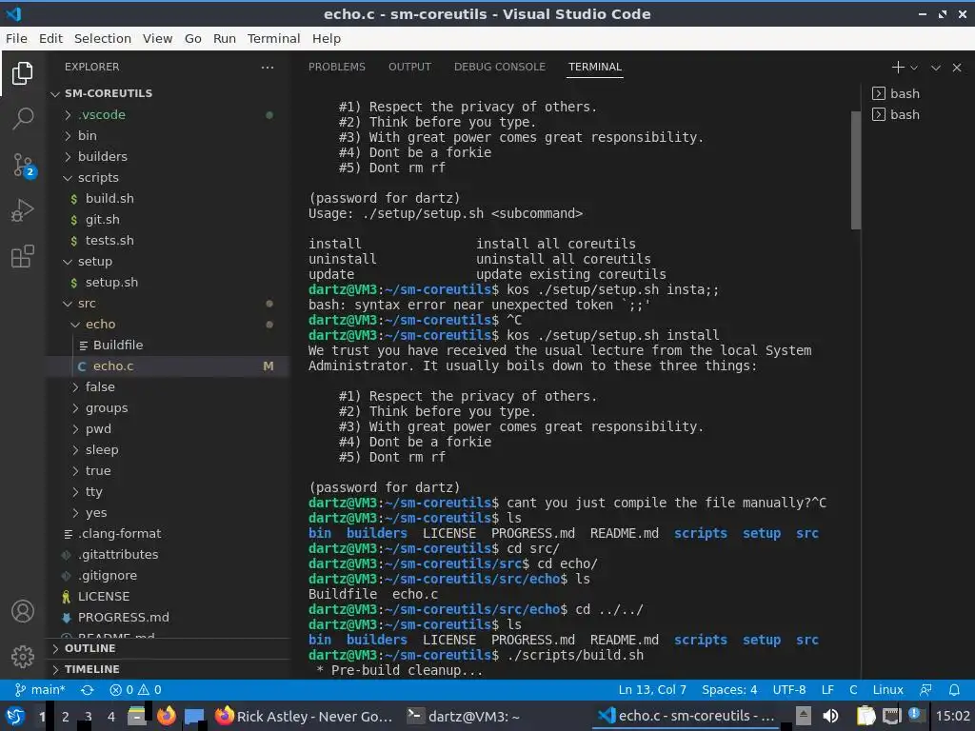This screenshot has height=731, width=975.
Task: Collapse the src folder
Action: [168, 304]
